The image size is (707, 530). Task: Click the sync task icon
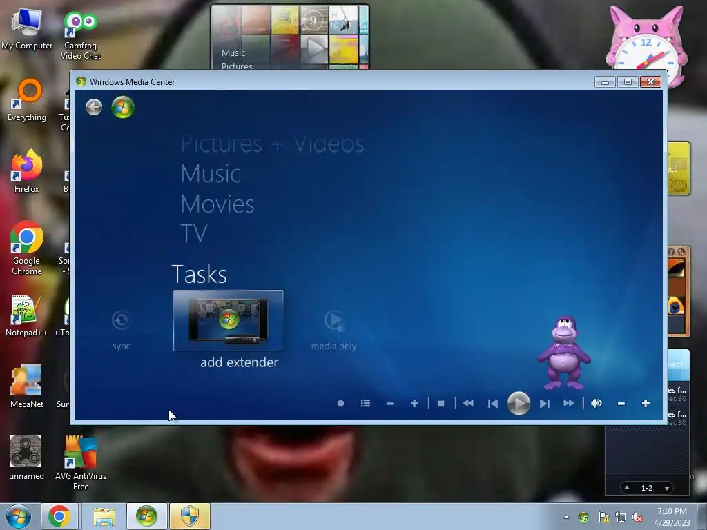[x=122, y=320]
